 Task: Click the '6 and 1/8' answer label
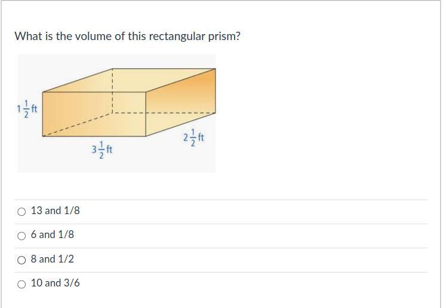pos(53,234)
